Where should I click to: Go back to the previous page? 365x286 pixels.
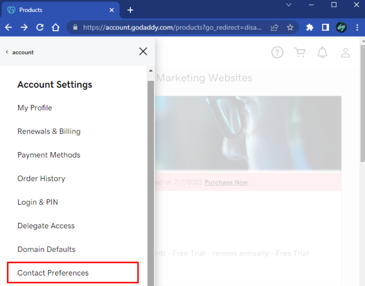click(x=8, y=28)
